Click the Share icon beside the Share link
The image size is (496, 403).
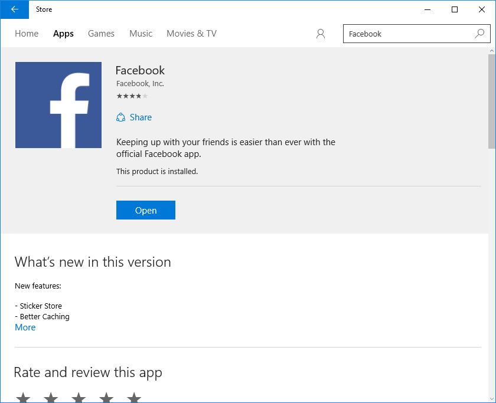(x=120, y=117)
